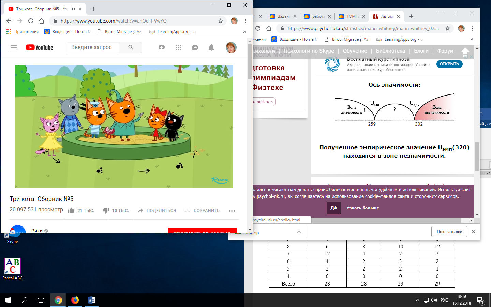Screen dimensions: 491x307
Task: Expand hidden bookmarks in psychol-ok window
Action: 472,39
